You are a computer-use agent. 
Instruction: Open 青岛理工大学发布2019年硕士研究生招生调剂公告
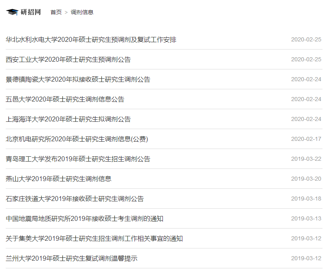click(78, 159)
